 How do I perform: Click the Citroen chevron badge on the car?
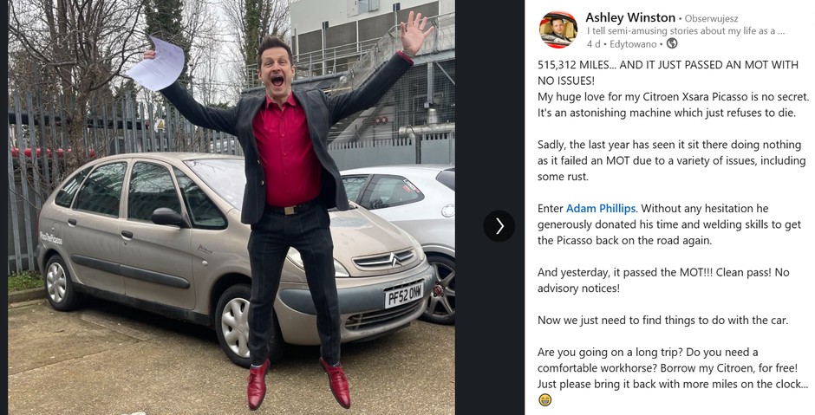coord(395,258)
